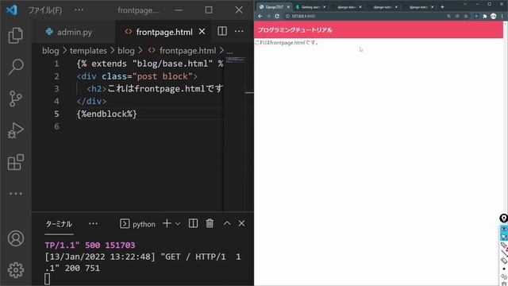Show more panel tabs ellipsis
Screen dimensions: 508x286
(94, 224)
